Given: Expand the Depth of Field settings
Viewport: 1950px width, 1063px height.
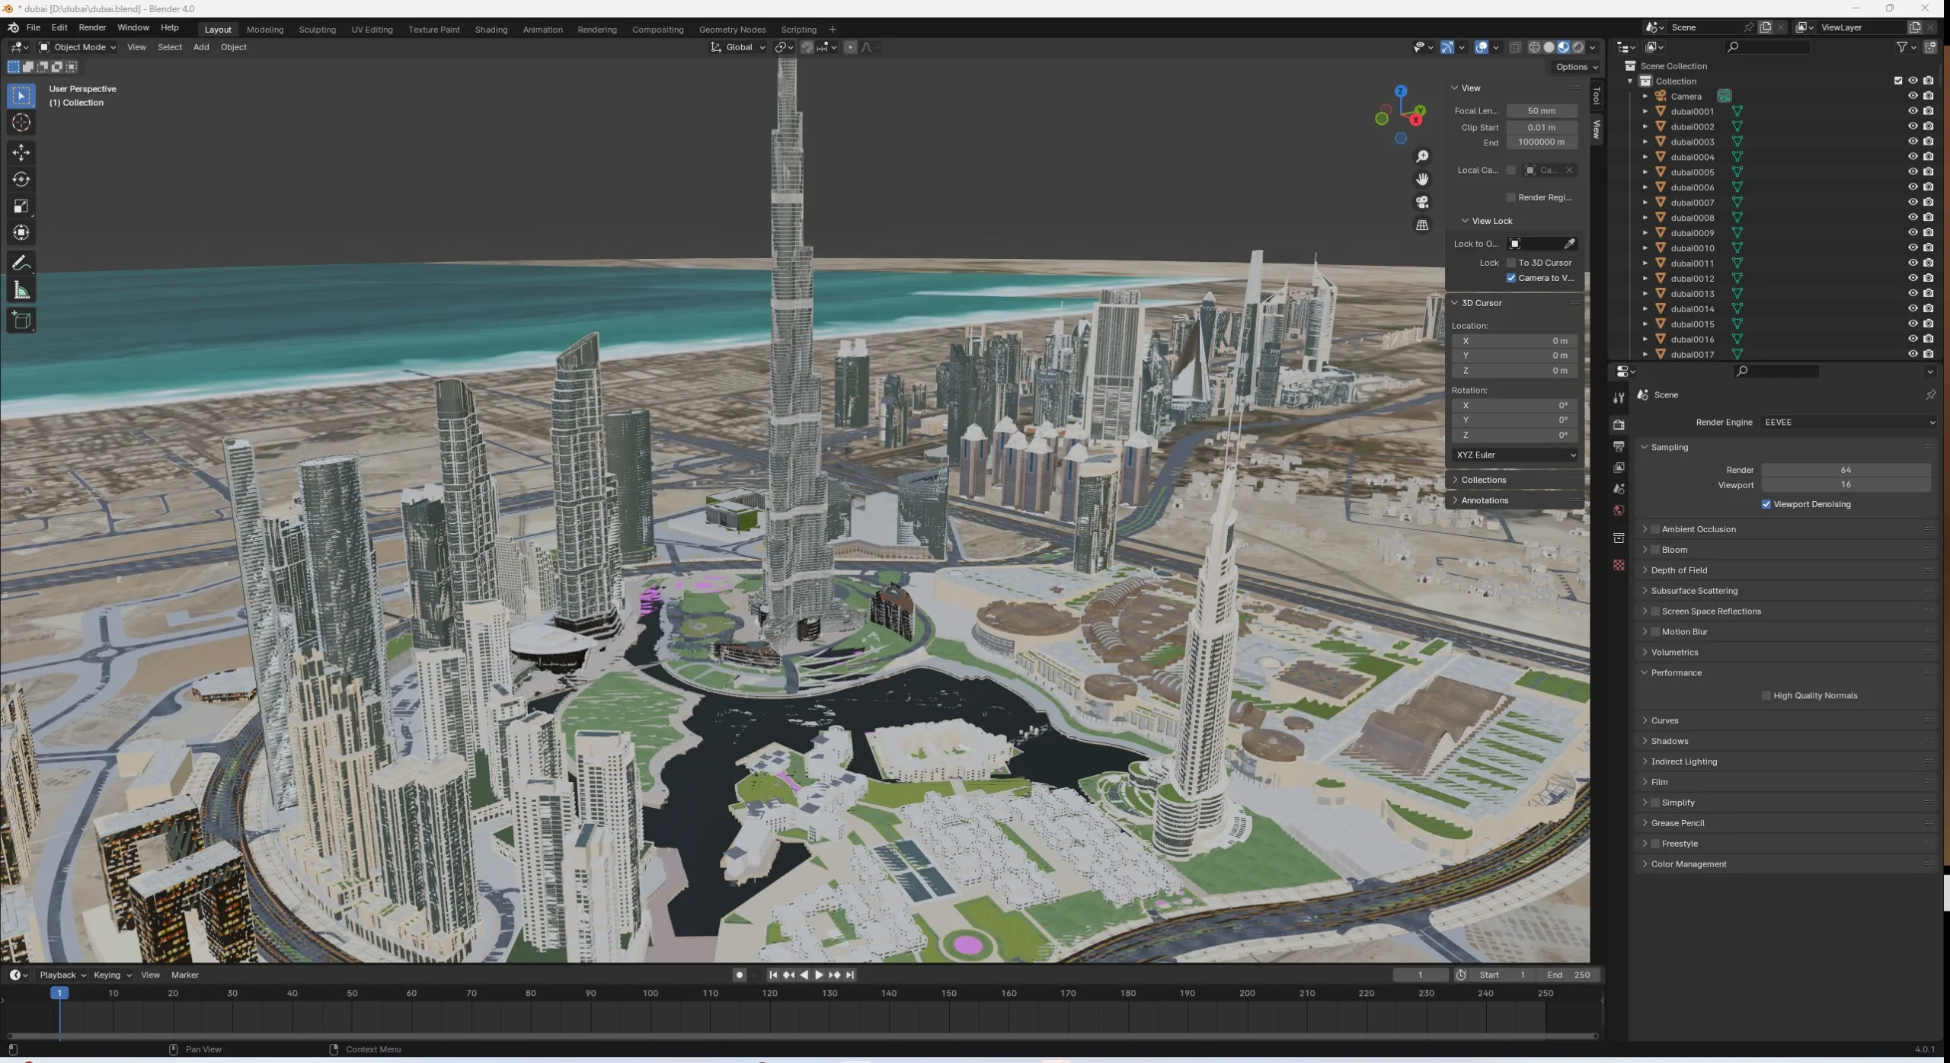Looking at the screenshot, I should (x=1646, y=570).
